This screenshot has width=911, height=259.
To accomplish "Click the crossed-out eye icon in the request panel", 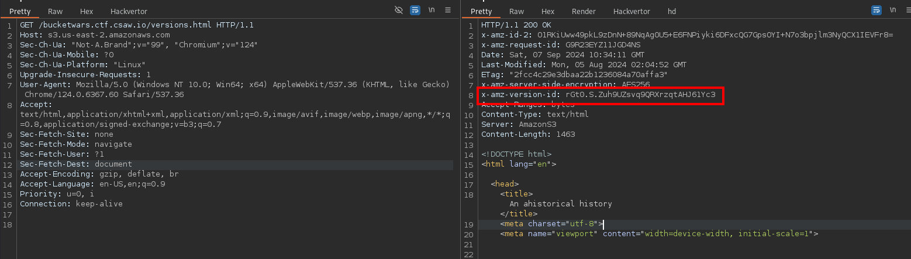I will (399, 11).
